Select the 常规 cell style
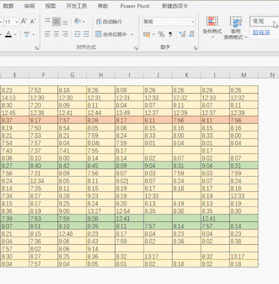The image size is (279, 284). coord(264,21)
